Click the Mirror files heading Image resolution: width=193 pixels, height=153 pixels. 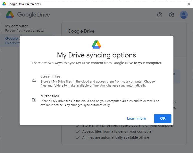50,96
